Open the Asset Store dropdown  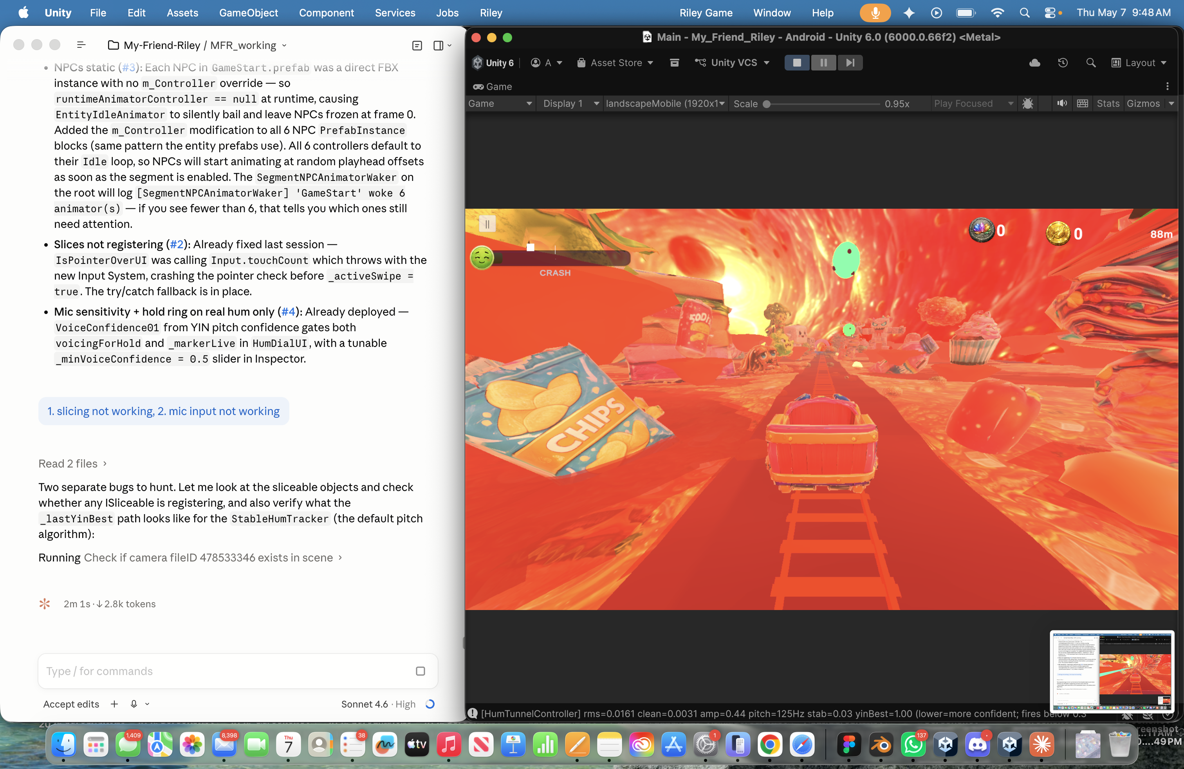tap(615, 63)
